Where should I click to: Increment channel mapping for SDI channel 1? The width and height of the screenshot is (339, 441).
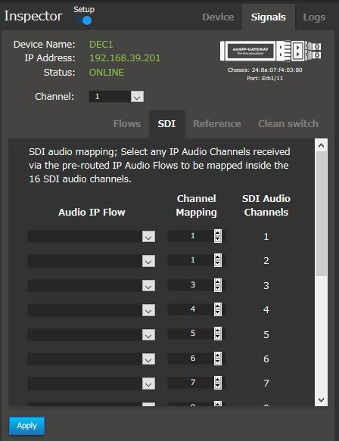coord(217,232)
